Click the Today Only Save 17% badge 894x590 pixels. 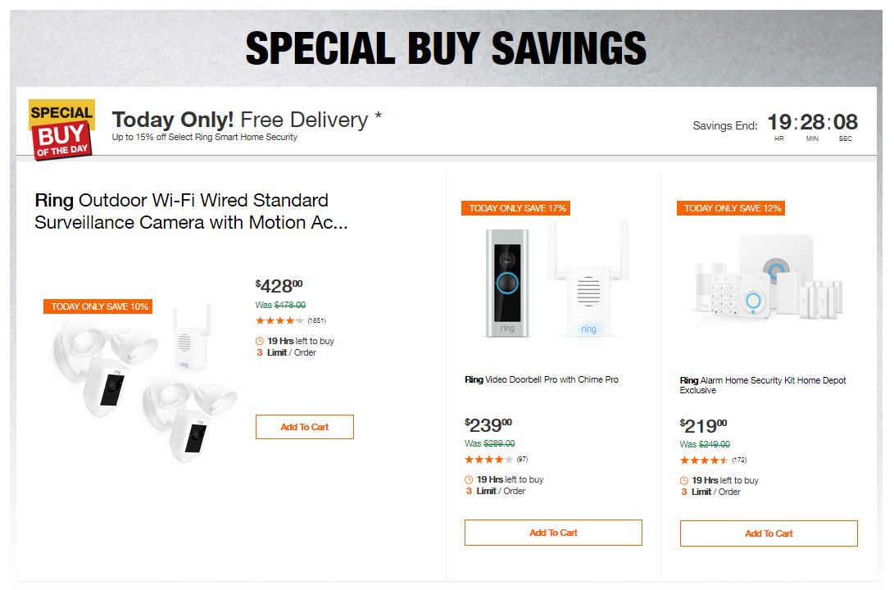click(515, 208)
